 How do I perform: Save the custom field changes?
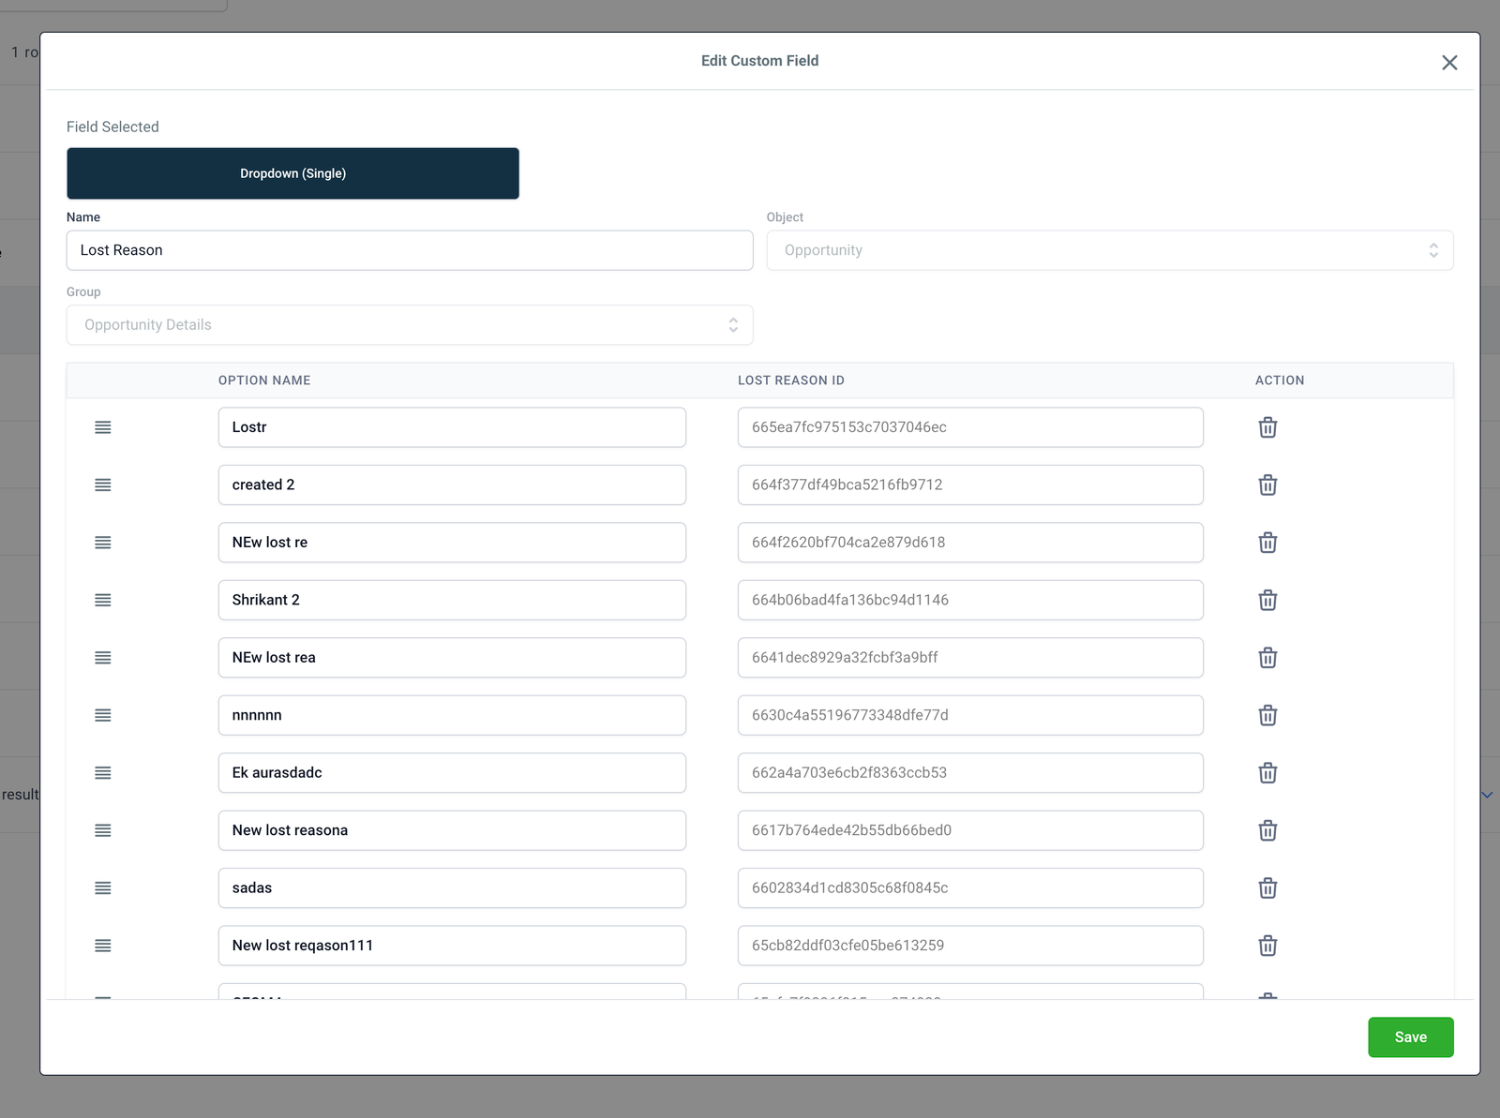tap(1410, 1036)
